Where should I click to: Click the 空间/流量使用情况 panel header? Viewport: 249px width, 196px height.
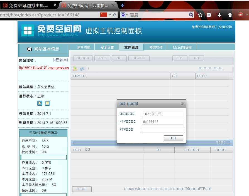pyautogui.click(x=43, y=133)
